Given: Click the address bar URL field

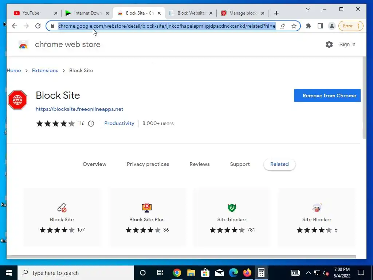Looking at the screenshot, I should pyautogui.click(x=167, y=26).
